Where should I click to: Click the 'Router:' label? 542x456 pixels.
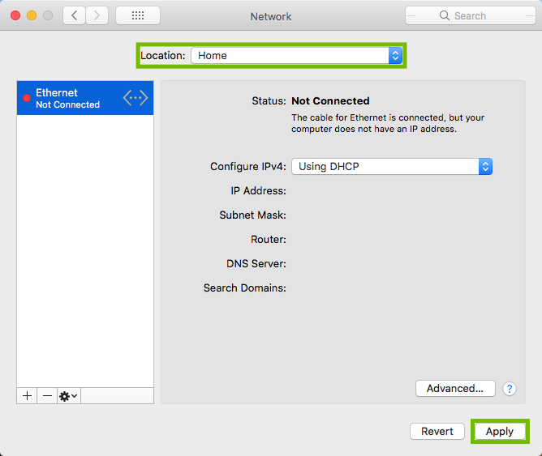(269, 240)
